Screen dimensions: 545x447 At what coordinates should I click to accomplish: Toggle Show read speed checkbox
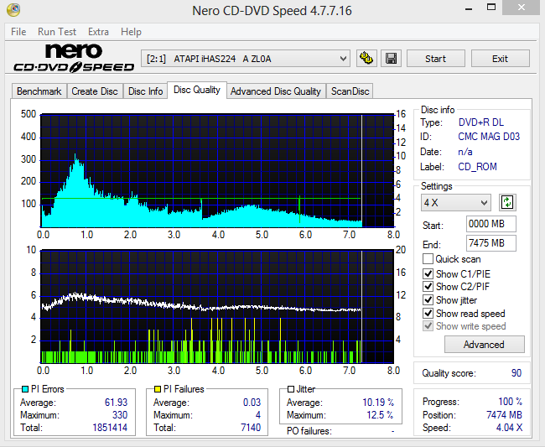[428, 313]
